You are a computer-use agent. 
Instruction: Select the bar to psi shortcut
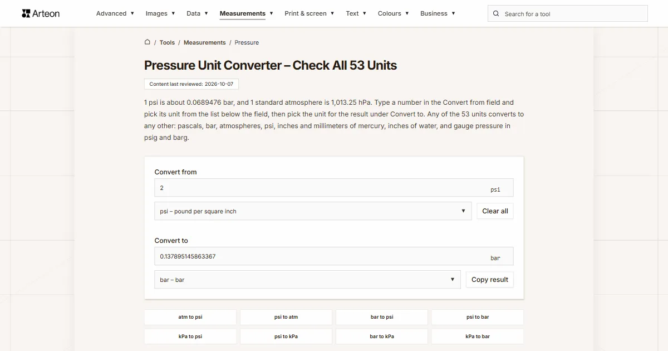click(382, 317)
